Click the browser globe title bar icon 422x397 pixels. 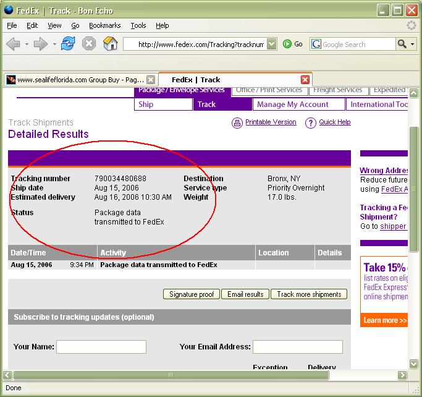point(9,10)
